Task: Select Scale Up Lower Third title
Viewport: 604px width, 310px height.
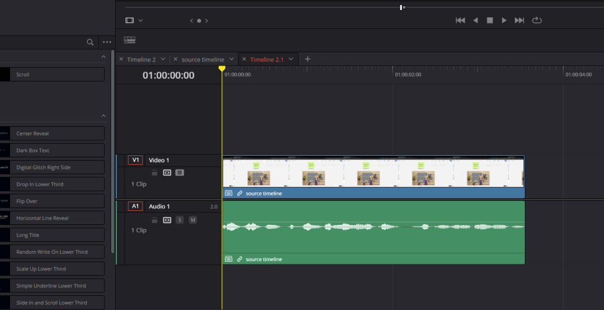Action: coord(52,269)
